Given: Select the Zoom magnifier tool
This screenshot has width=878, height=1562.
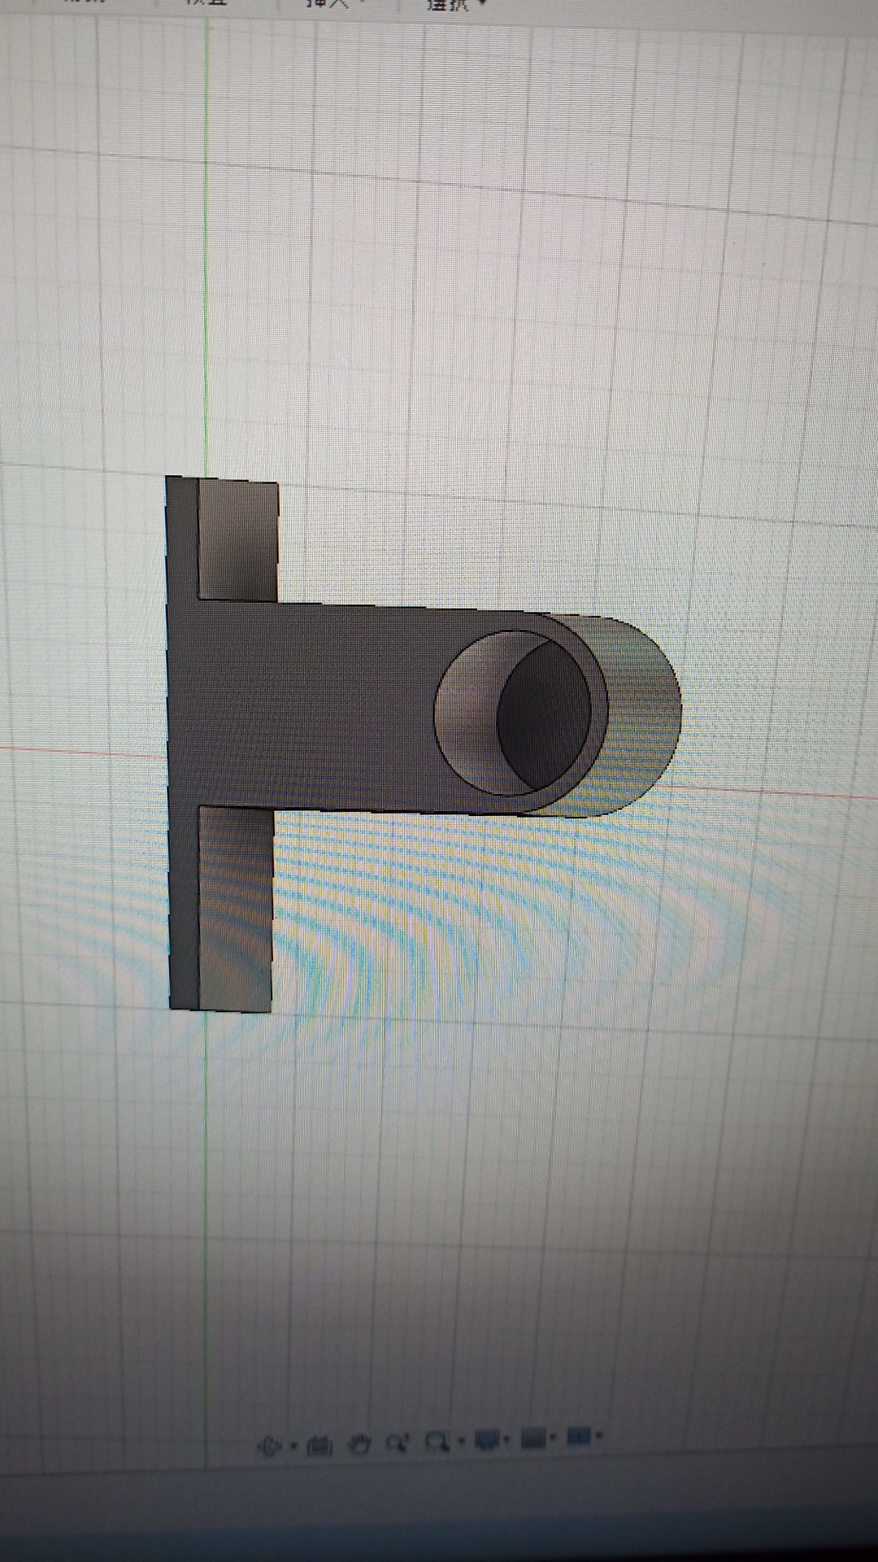Looking at the screenshot, I should point(398,1442).
